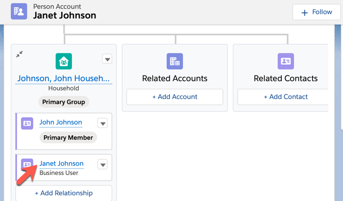Open the Janet Johnson member link
Screen dimensions: 343x201
(62, 163)
